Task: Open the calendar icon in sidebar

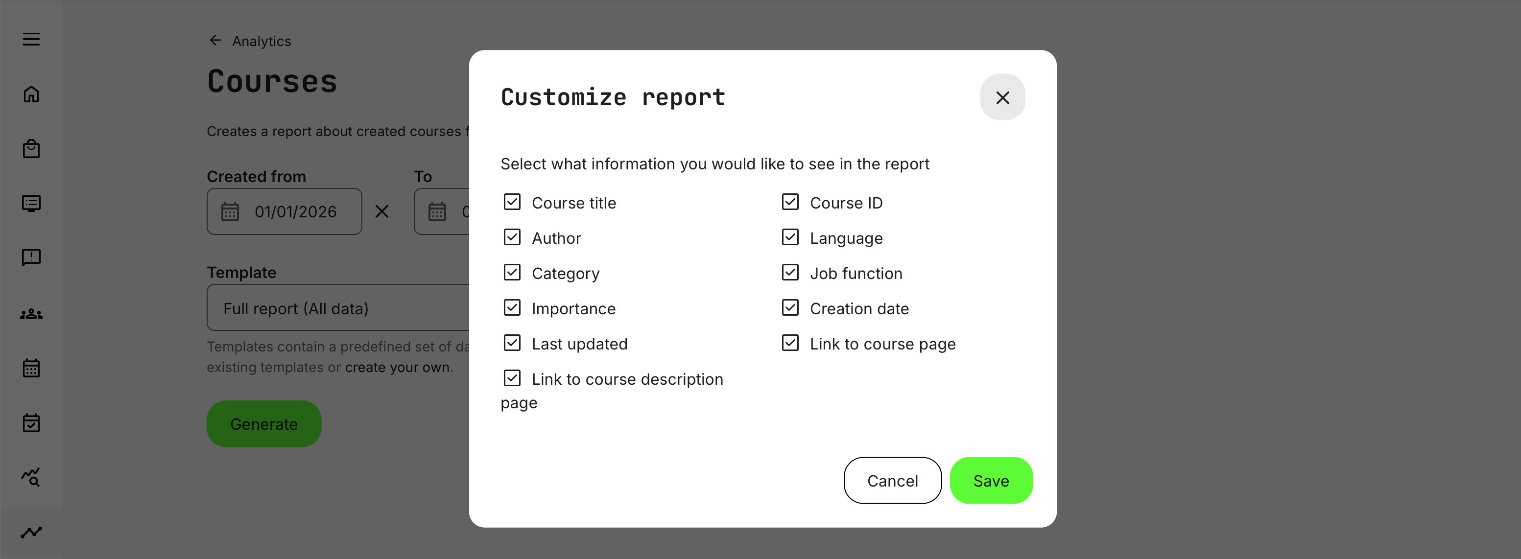Action: coord(31,367)
